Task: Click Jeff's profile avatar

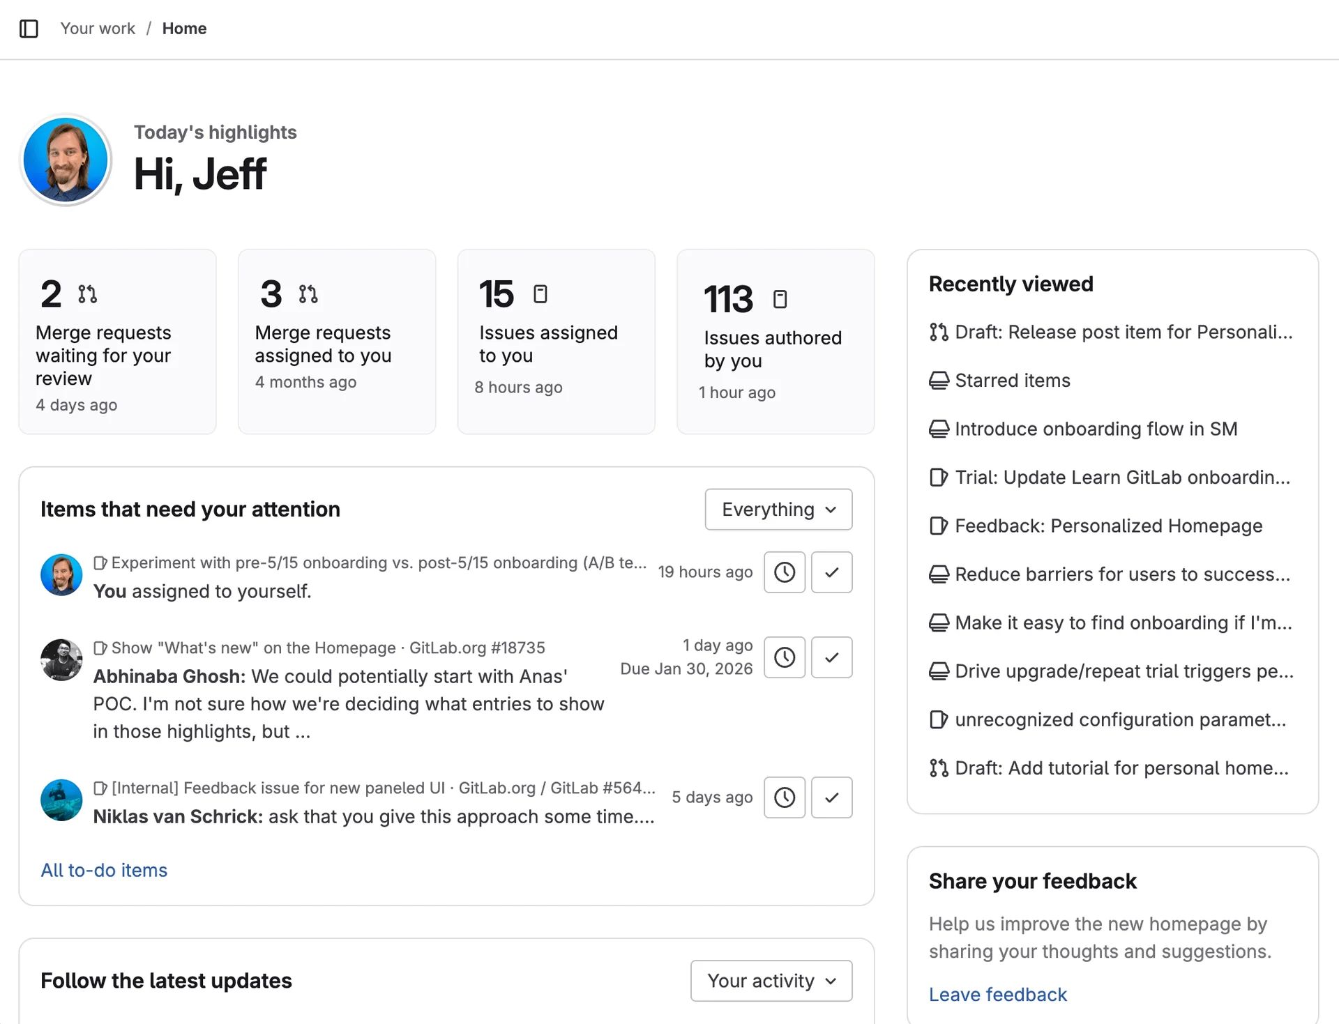Action: coord(66,160)
